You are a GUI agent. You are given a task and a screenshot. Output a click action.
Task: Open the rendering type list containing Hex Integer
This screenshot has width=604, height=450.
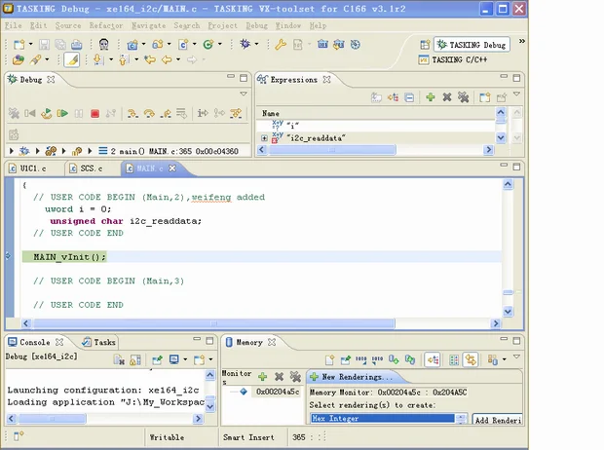pos(389,419)
